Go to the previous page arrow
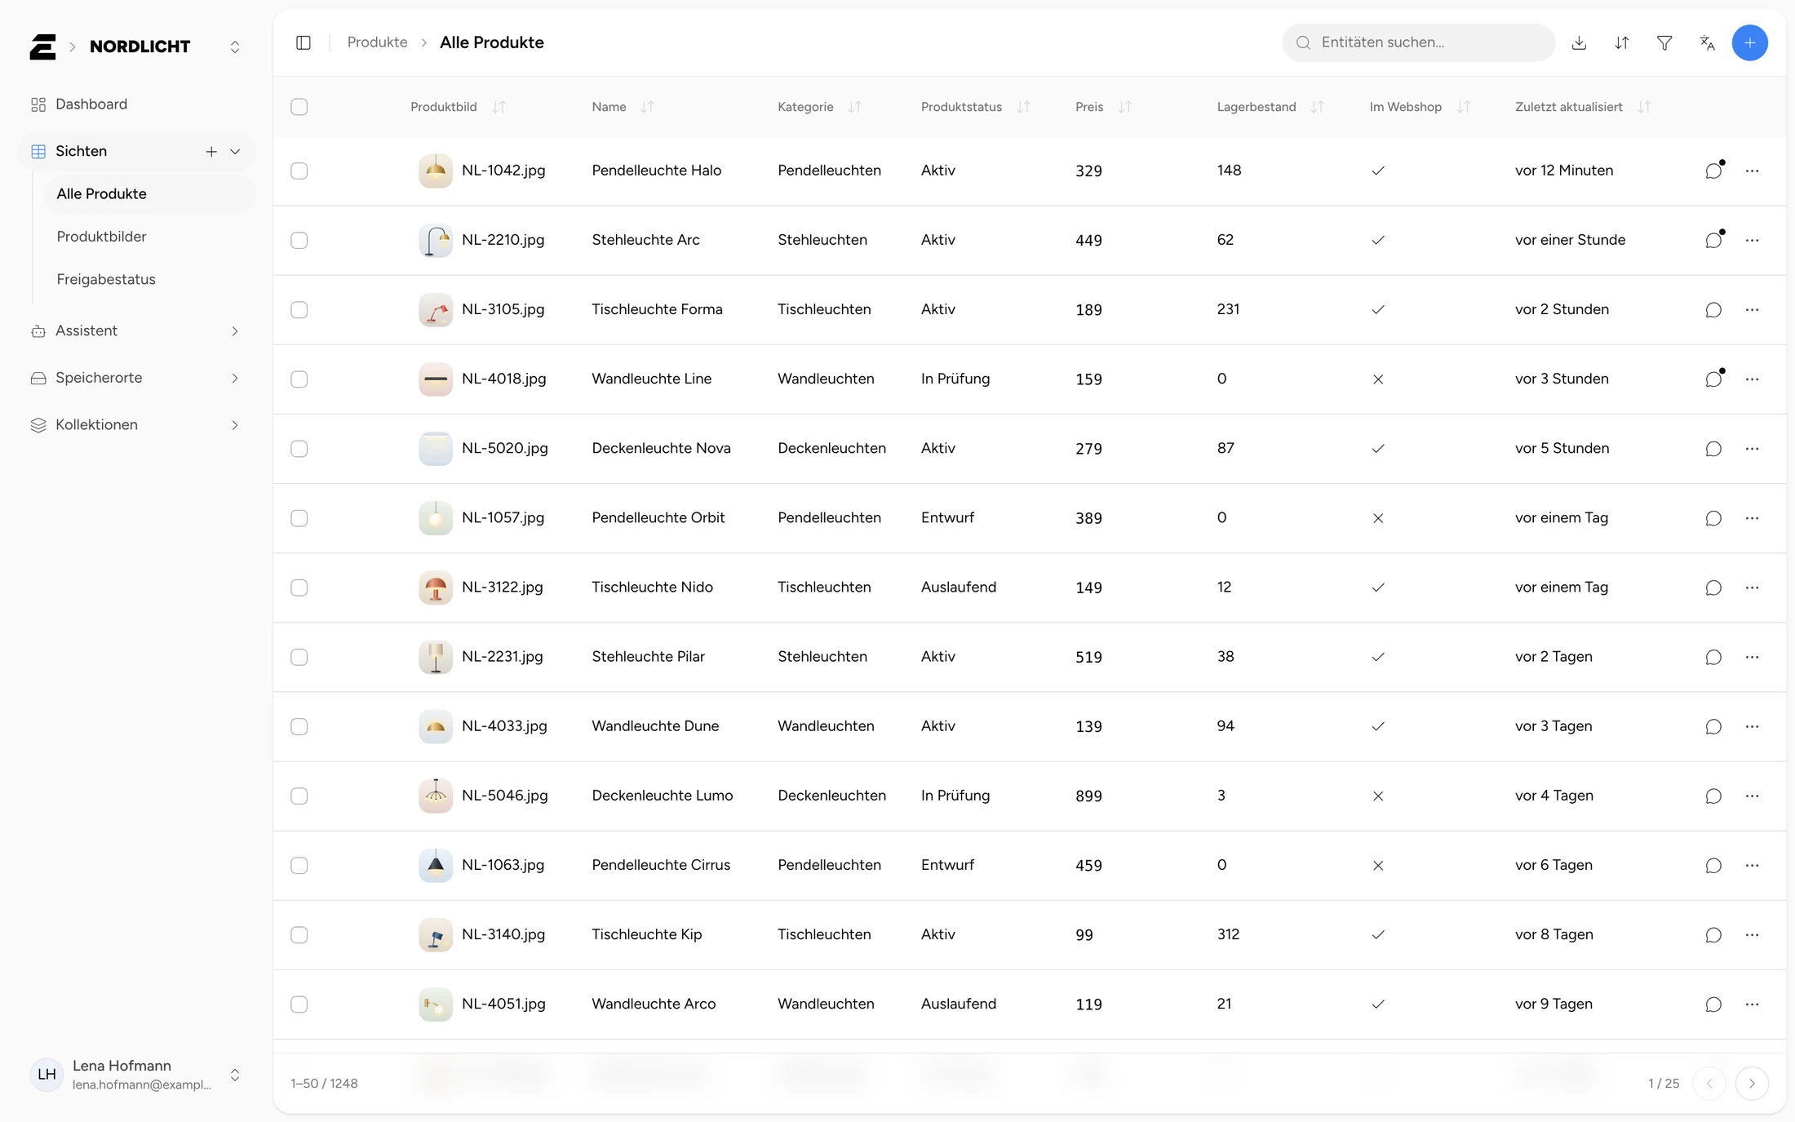The width and height of the screenshot is (1795, 1122). point(1709,1084)
